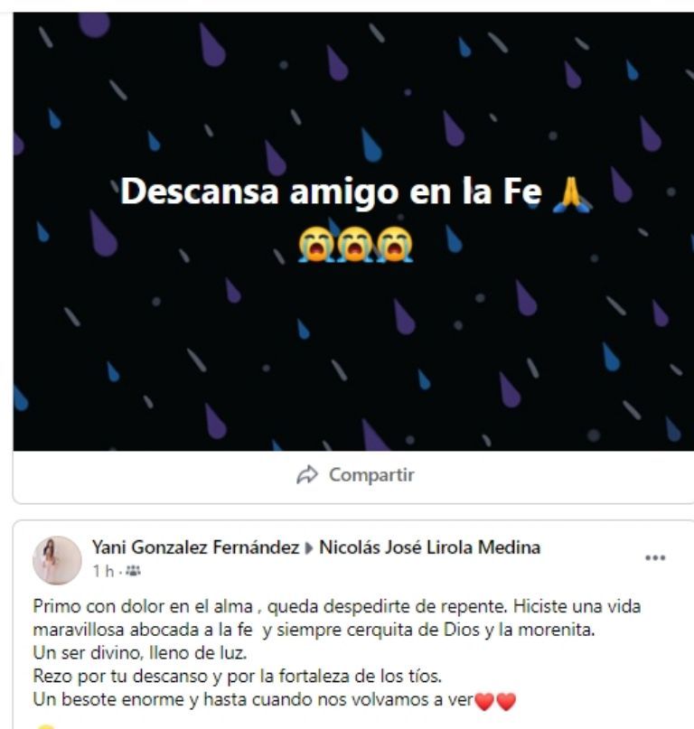Click the middle crying face emoji
This screenshot has height=729, width=694.
355,245
